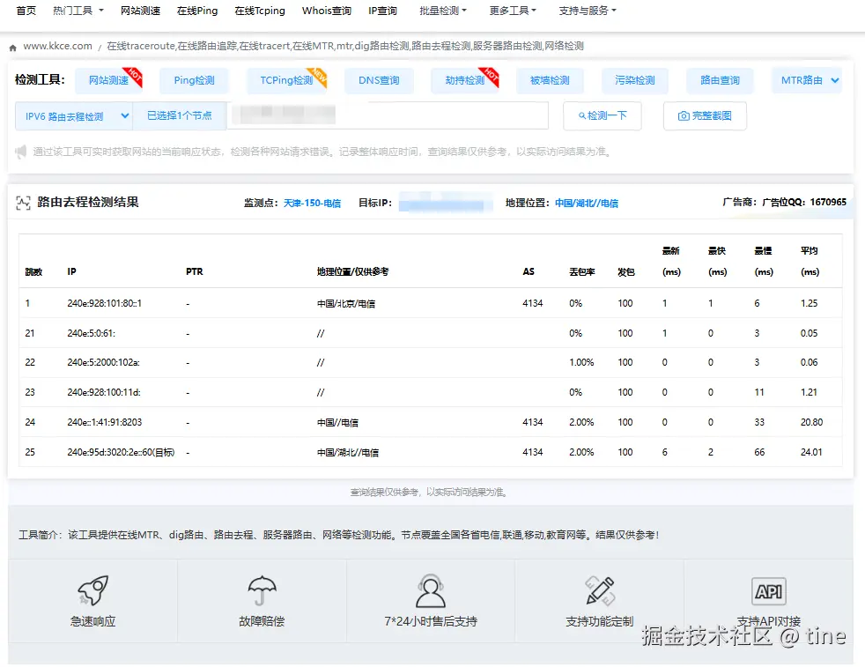The height and width of the screenshot is (667, 865).
Task: Select the TCPing检测 tool button
Action: point(286,80)
